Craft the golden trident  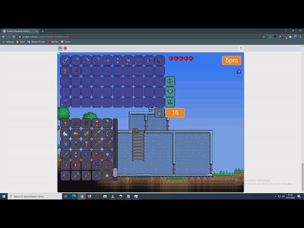97,144
